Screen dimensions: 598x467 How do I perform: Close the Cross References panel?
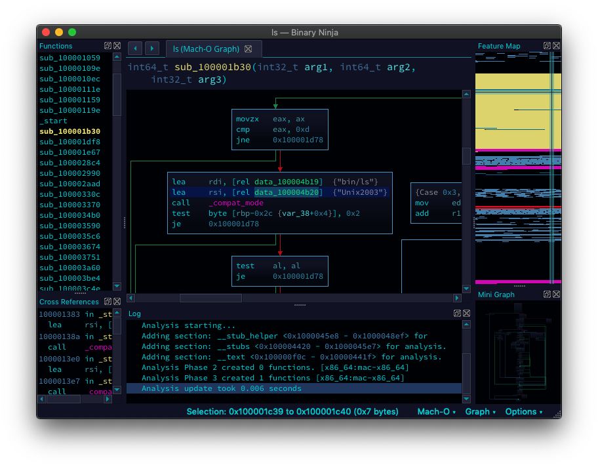tap(117, 302)
